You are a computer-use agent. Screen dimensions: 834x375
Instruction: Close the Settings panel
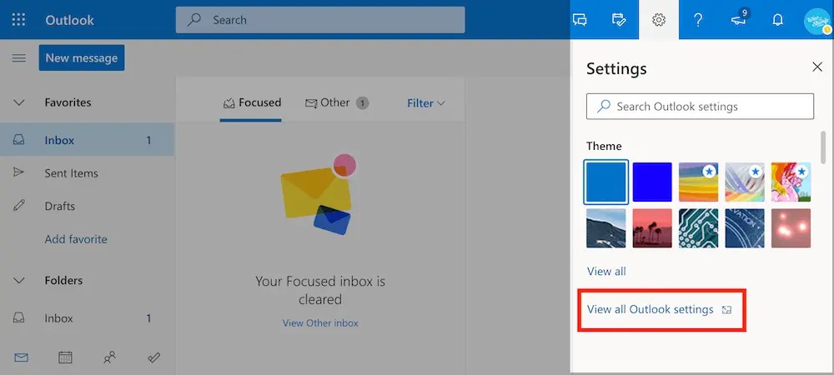pos(817,67)
